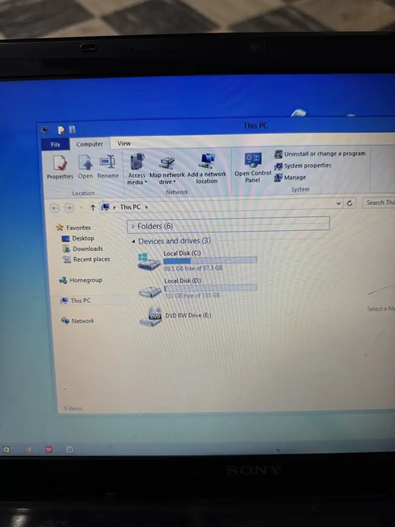The image size is (395, 527).
Task: Click the Search This PC field
Action: (x=379, y=202)
